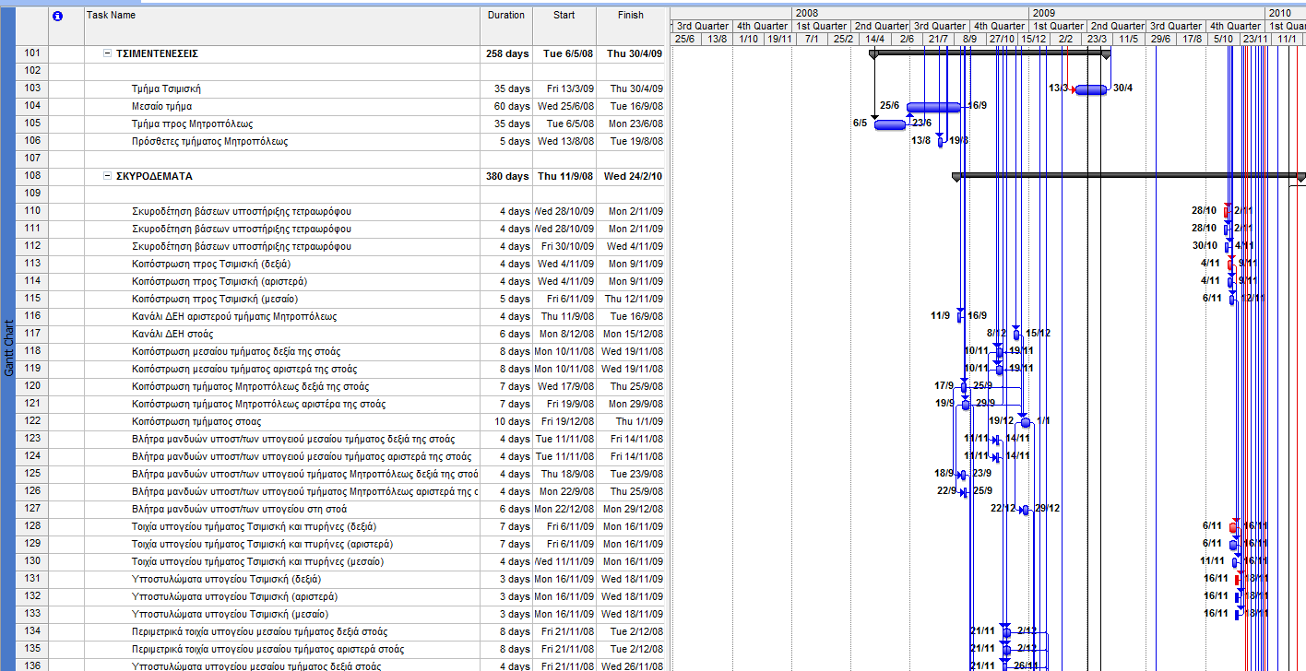This screenshot has width=1306, height=671.
Task: Click the ΤΣΙΜΕΝΤΕΝΕΣΕΙΣ black summary bar
Action: click(x=990, y=53)
